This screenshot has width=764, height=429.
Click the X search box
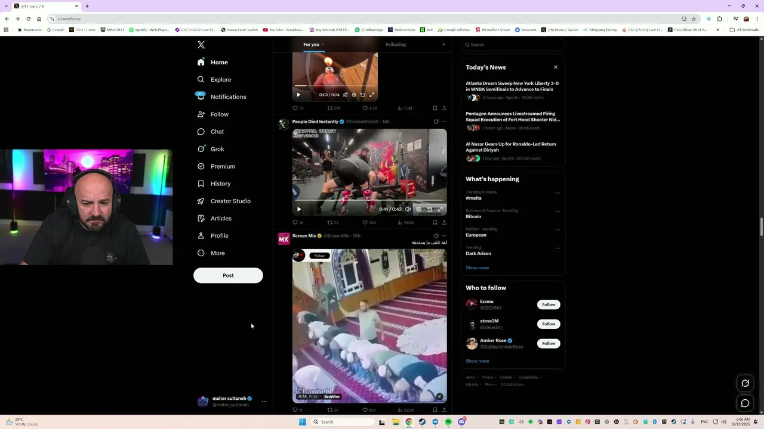point(513,45)
